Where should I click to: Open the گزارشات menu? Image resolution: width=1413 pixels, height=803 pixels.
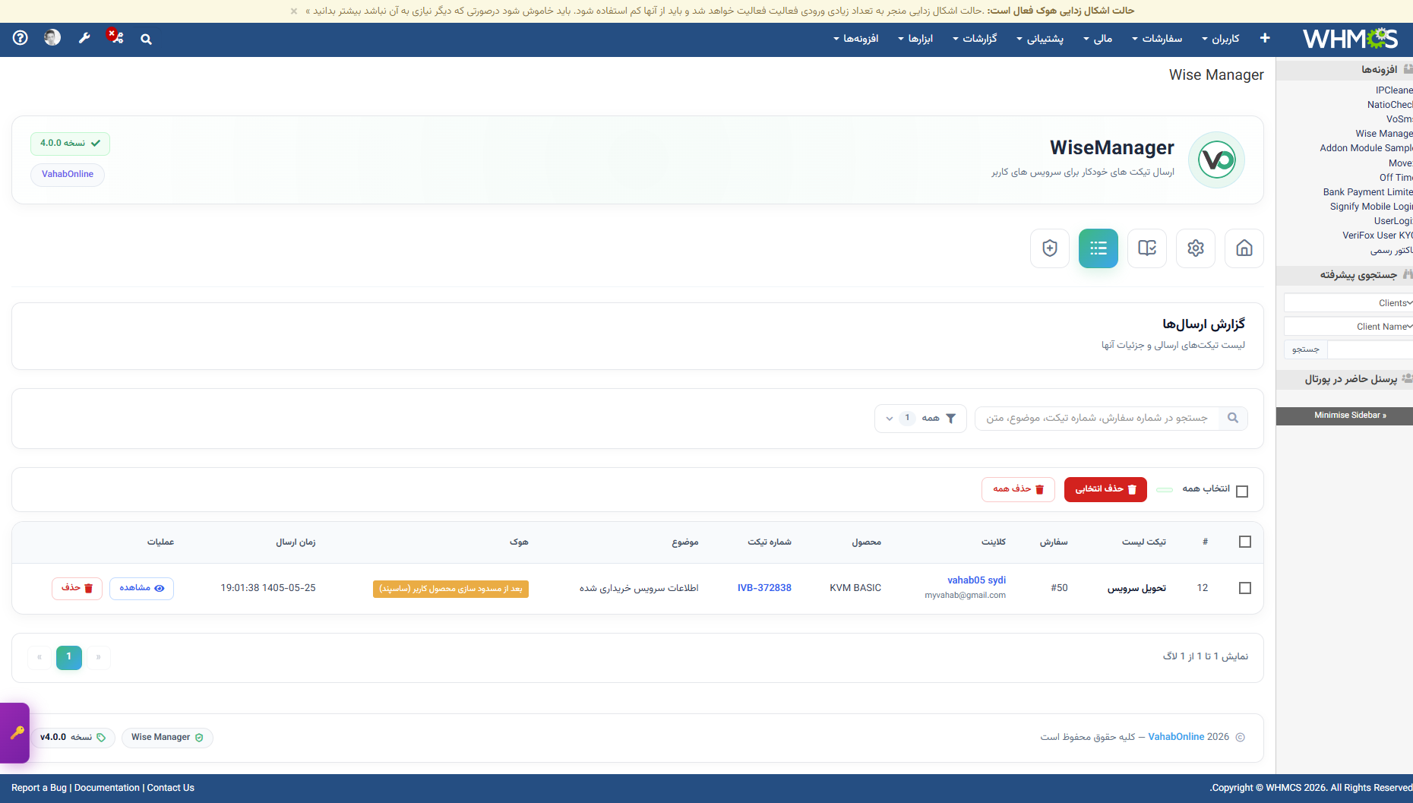click(975, 39)
